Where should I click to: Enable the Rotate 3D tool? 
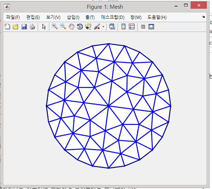click(80, 27)
